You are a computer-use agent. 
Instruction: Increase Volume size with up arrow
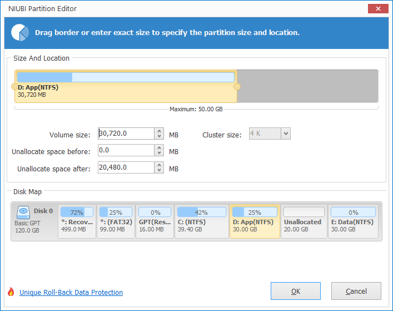[x=159, y=131]
